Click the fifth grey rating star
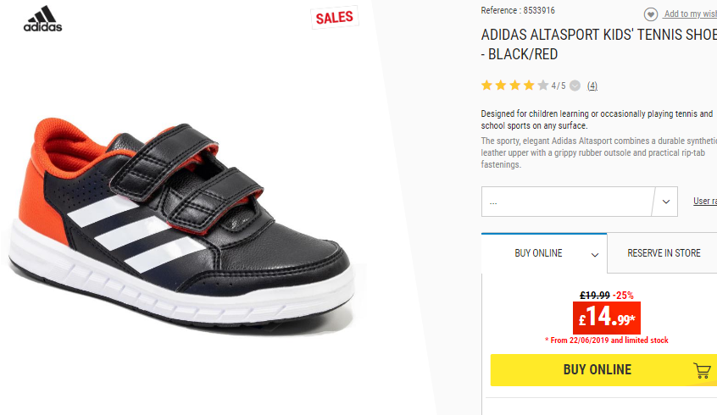 click(542, 86)
